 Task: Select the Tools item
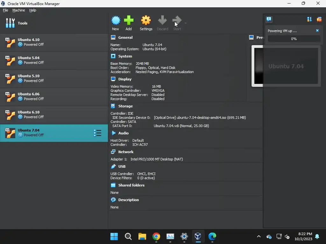(54, 23)
